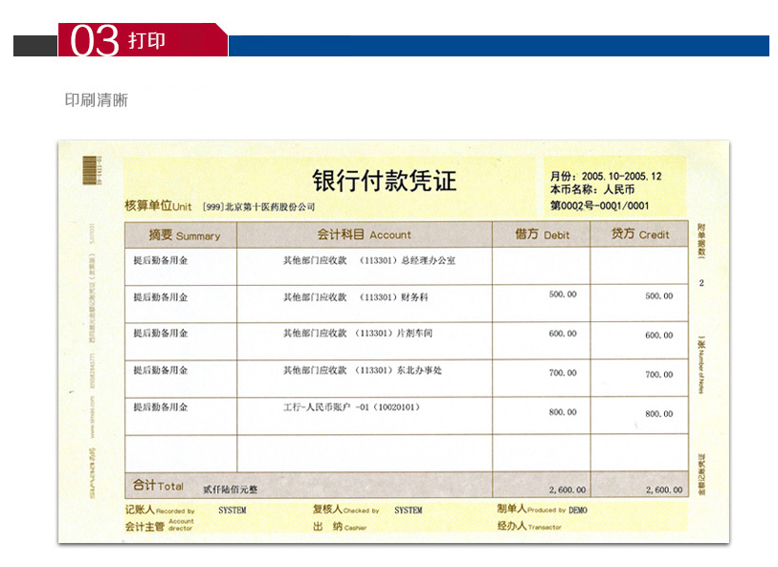Click the voucher number "第0002号-0001/0001"
This screenshot has width=778, height=567.
[599, 205]
